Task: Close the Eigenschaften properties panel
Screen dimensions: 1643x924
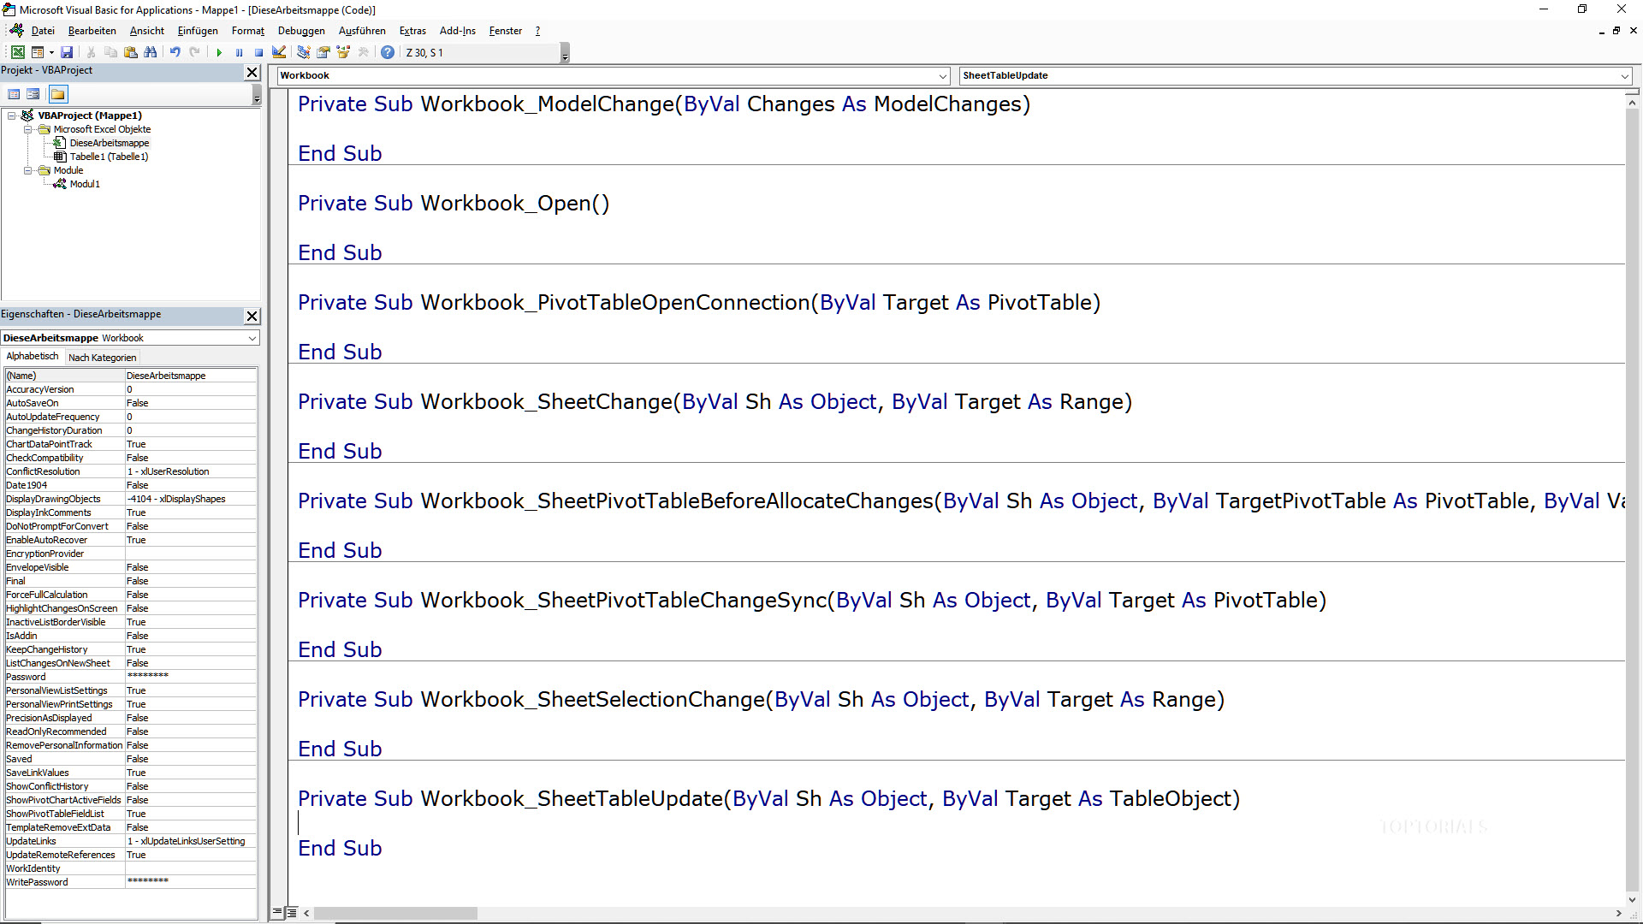Action: (x=252, y=316)
